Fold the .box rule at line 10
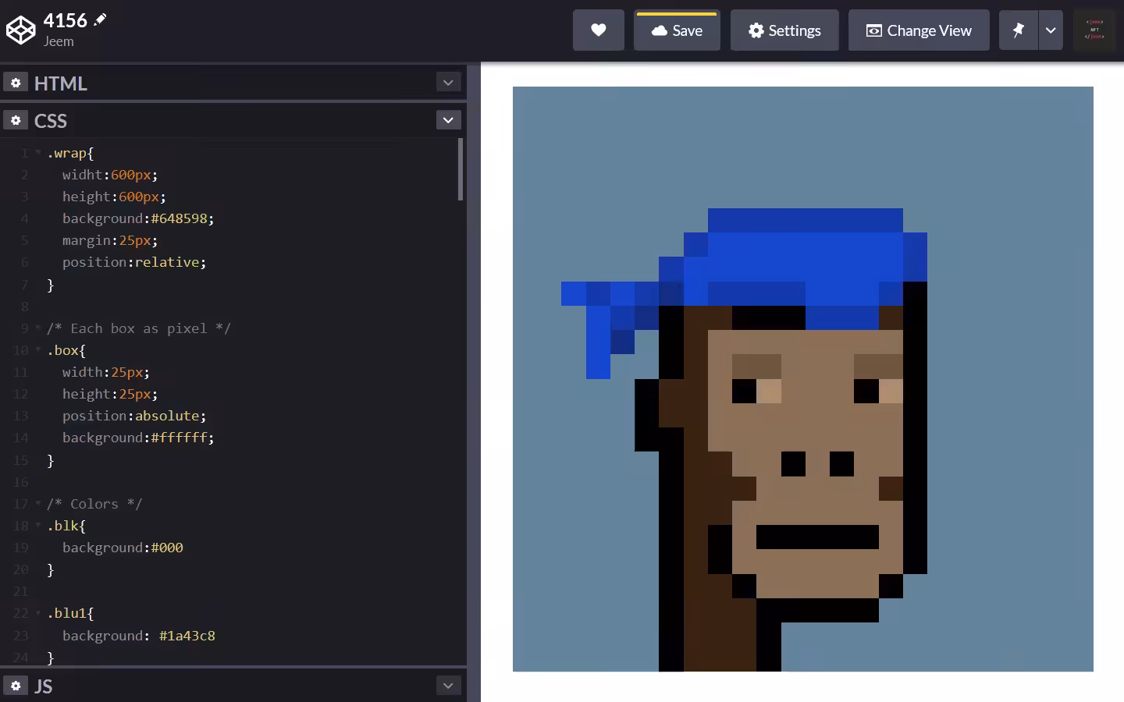Screen dimensions: 1124x702 coord(38,349)
